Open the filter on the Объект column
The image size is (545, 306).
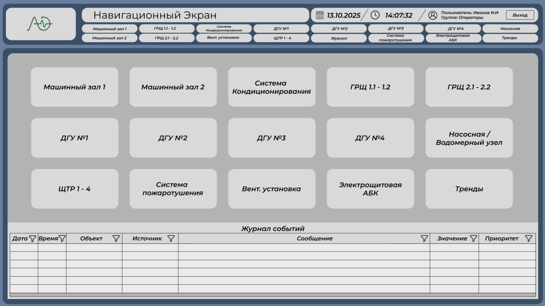click(x=116, y=239)
